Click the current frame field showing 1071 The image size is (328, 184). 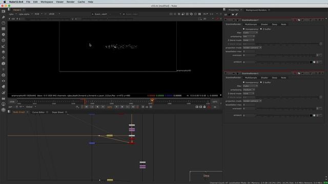pyautogui.click(x=110, y=107)
